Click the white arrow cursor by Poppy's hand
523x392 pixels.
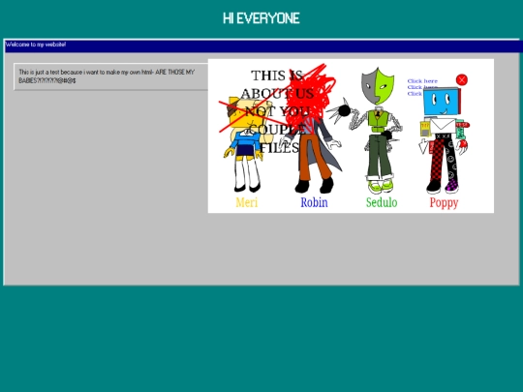(x=423, y=146)
